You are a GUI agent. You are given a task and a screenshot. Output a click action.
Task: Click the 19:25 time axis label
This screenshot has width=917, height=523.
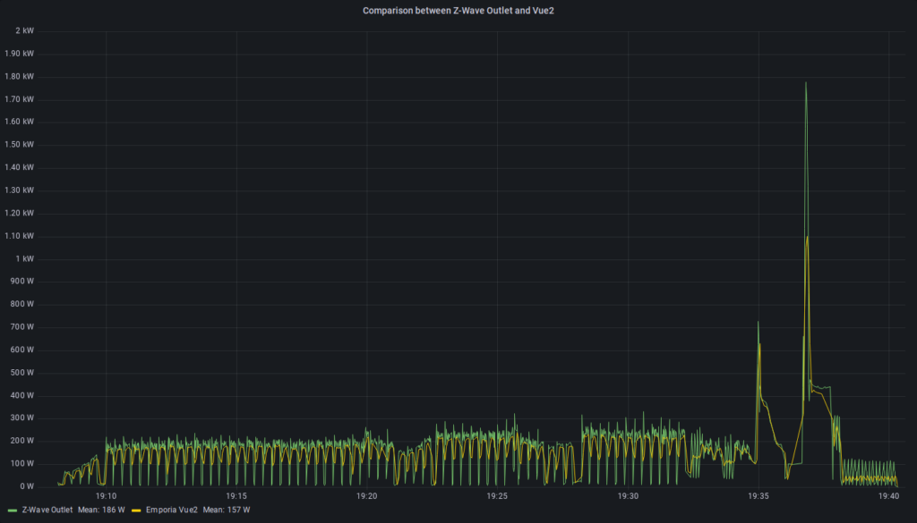pos(497,496)
